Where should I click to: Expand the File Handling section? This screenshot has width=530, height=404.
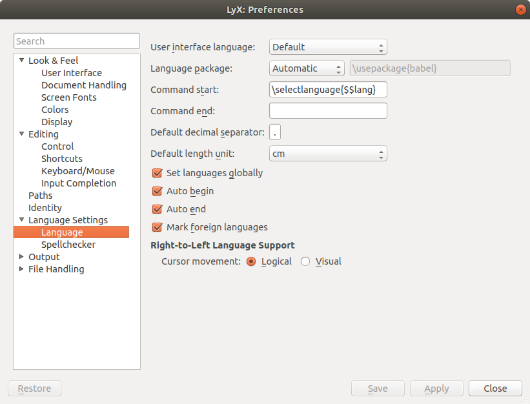click(x=22, y=269)
